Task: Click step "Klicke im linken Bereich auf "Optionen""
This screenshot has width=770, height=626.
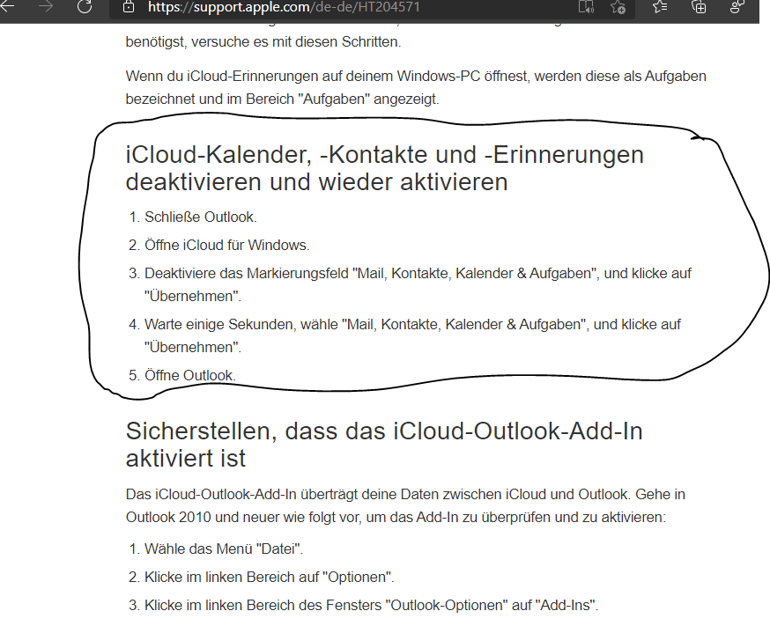Action: point(269,577)
